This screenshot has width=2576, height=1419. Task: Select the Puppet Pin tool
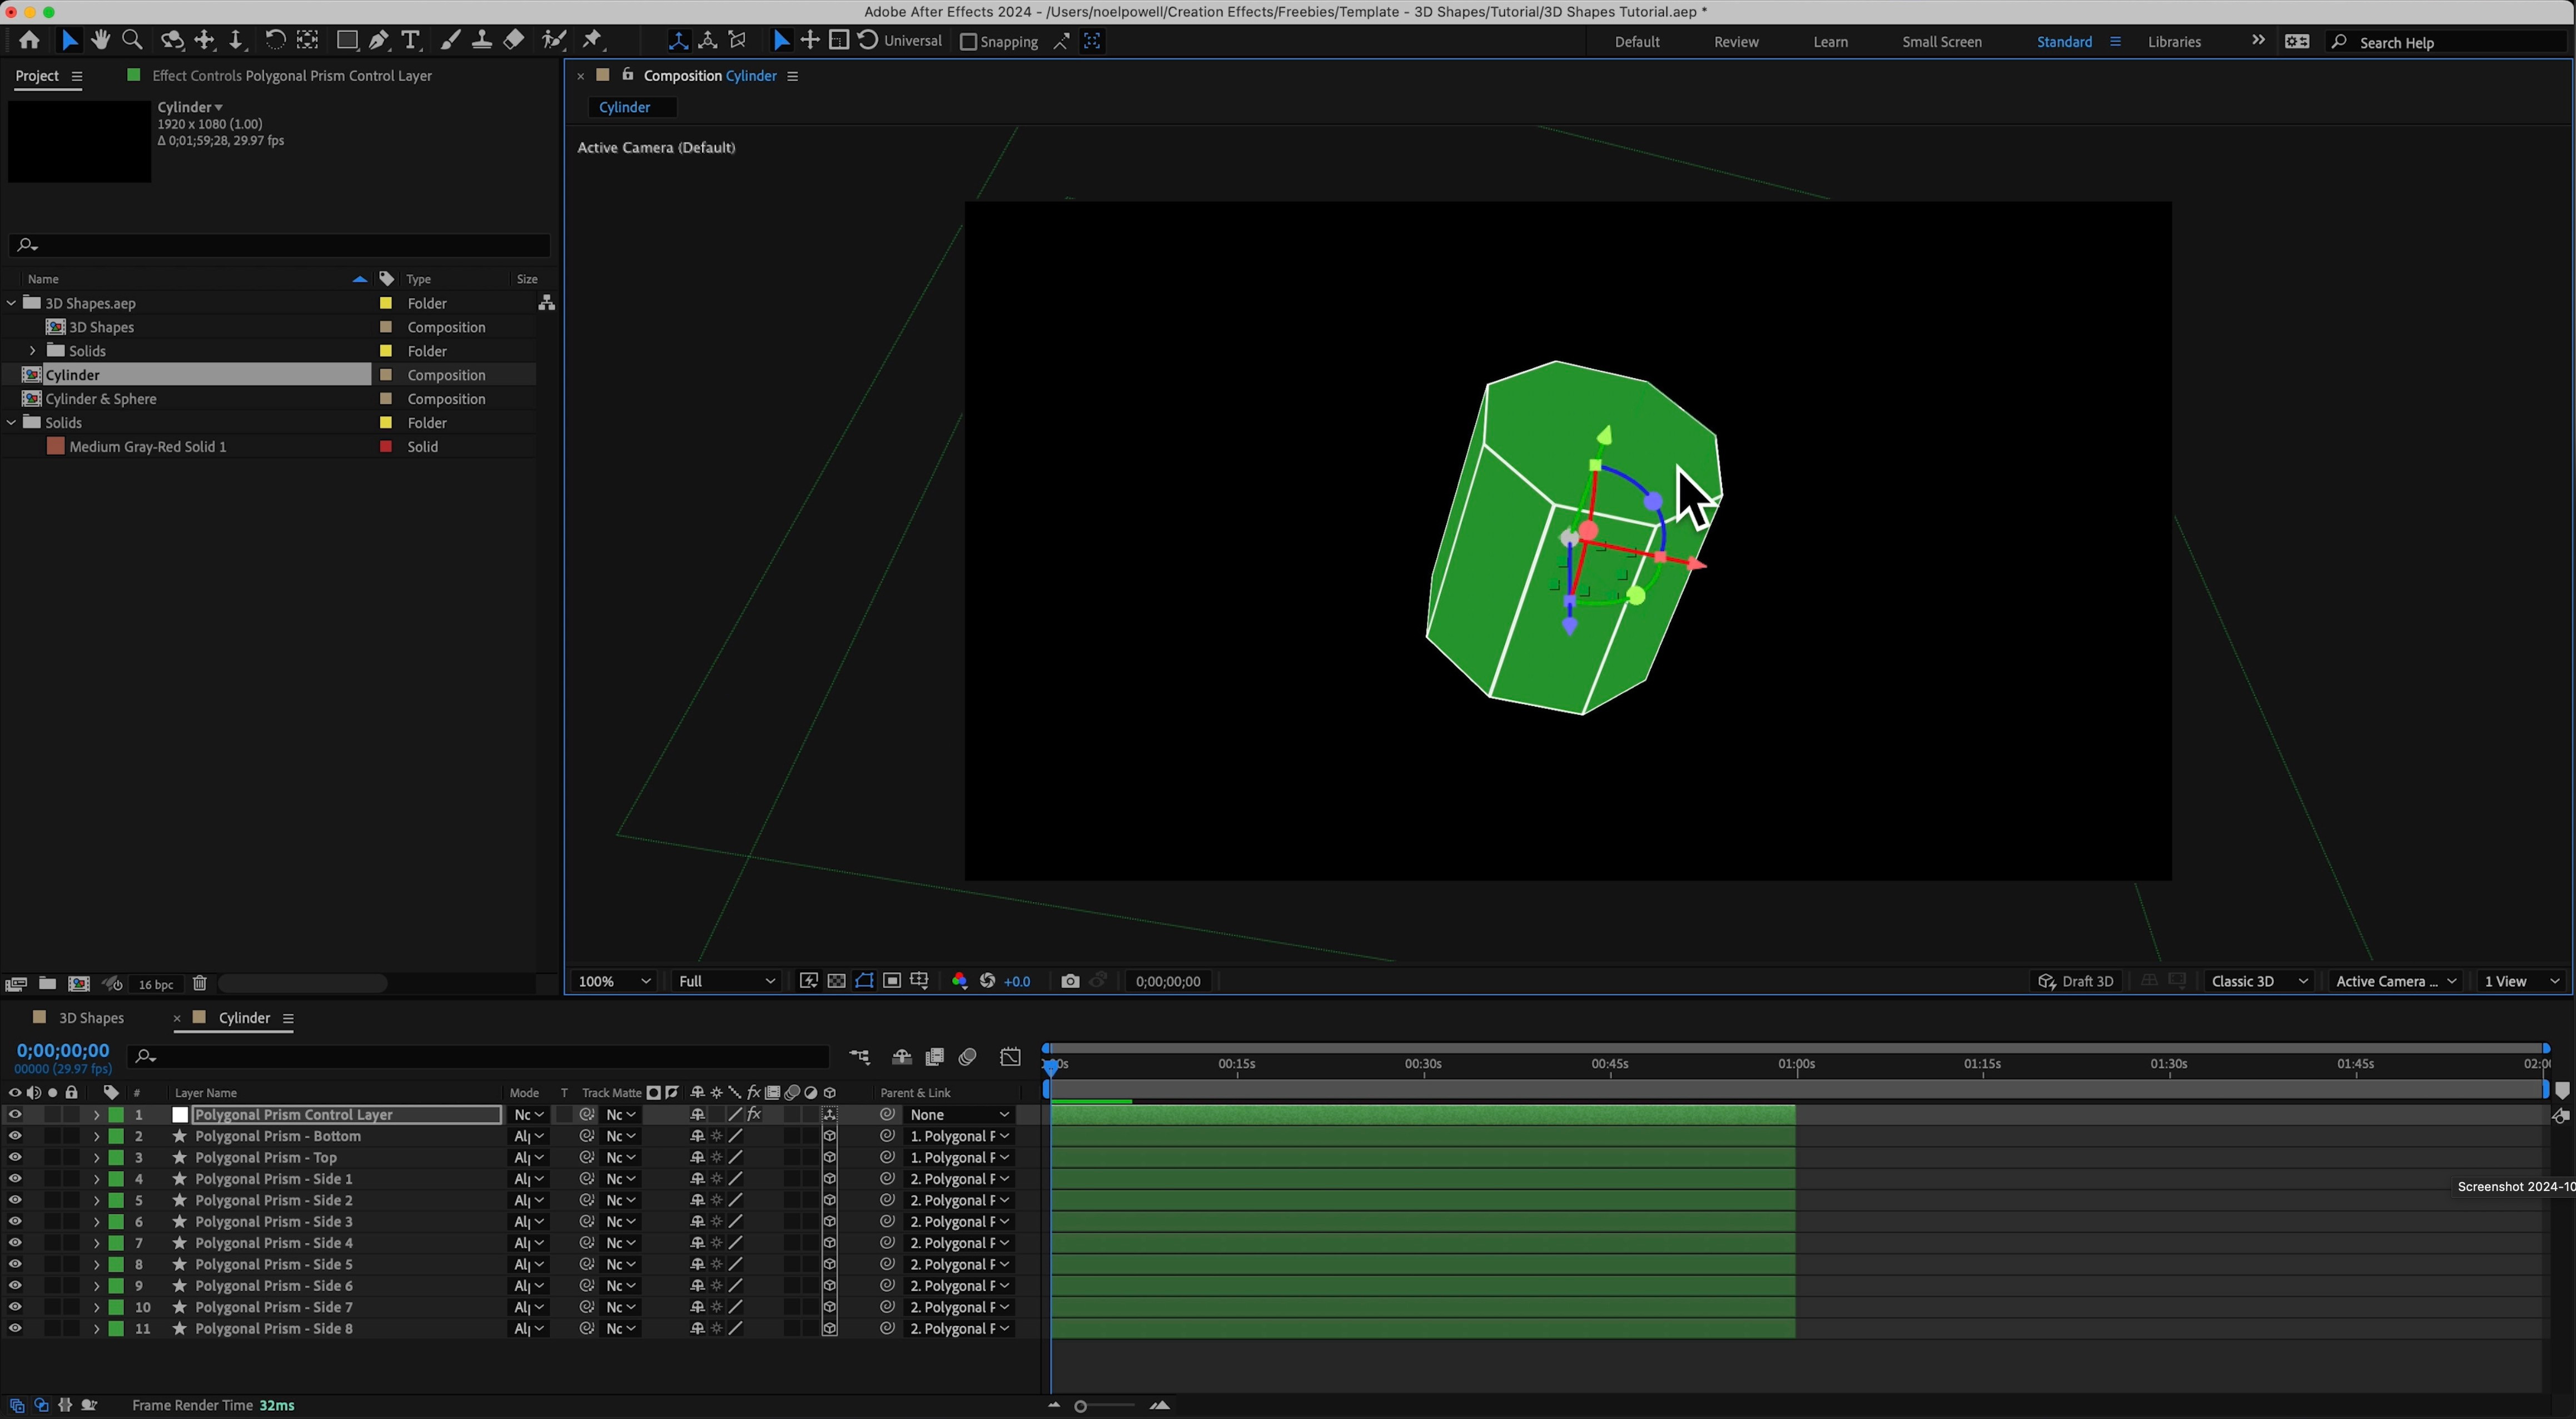point(592,40)
